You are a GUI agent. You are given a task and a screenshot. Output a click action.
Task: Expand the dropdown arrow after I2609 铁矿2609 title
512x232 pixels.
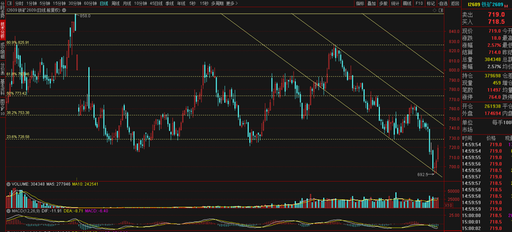point(65,10)
